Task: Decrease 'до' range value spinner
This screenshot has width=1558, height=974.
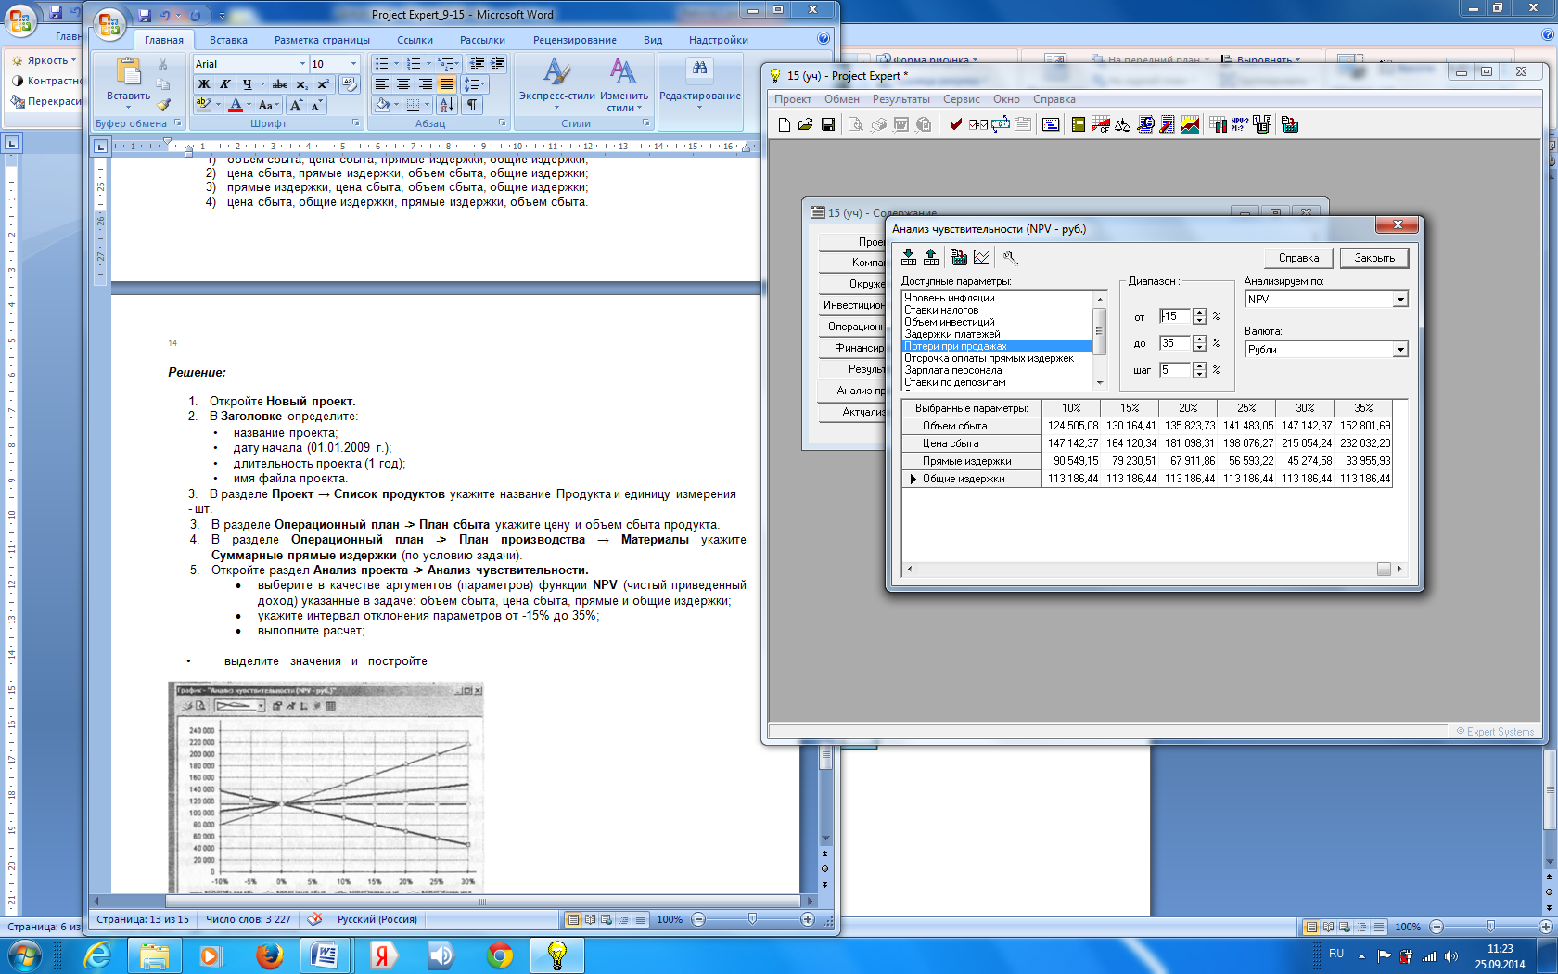Action: [1199, 348]
